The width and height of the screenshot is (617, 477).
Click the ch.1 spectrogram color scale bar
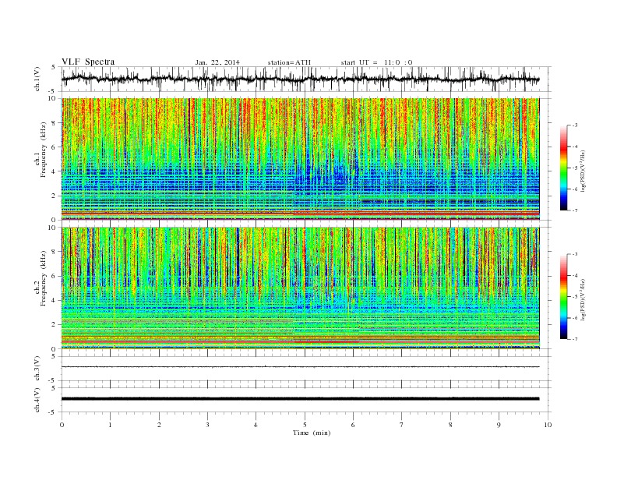(564, 168)
